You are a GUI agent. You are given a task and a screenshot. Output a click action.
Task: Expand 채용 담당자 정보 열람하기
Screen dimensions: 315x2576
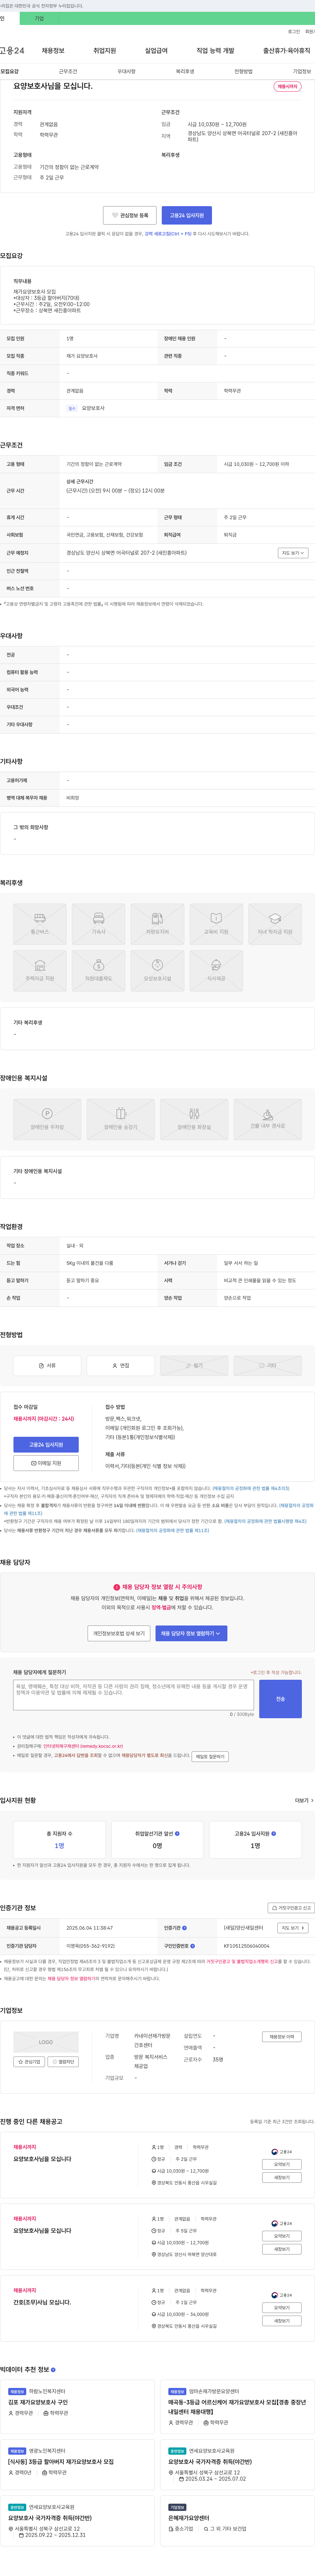(x=191, y=1633)
